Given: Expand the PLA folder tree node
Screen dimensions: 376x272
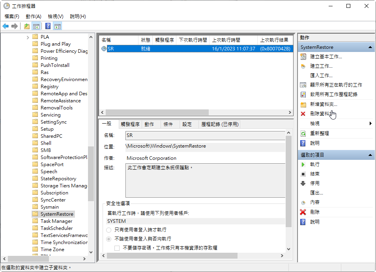Looking at the screenshot, I should pyautogui.click(x=28, y=37).
